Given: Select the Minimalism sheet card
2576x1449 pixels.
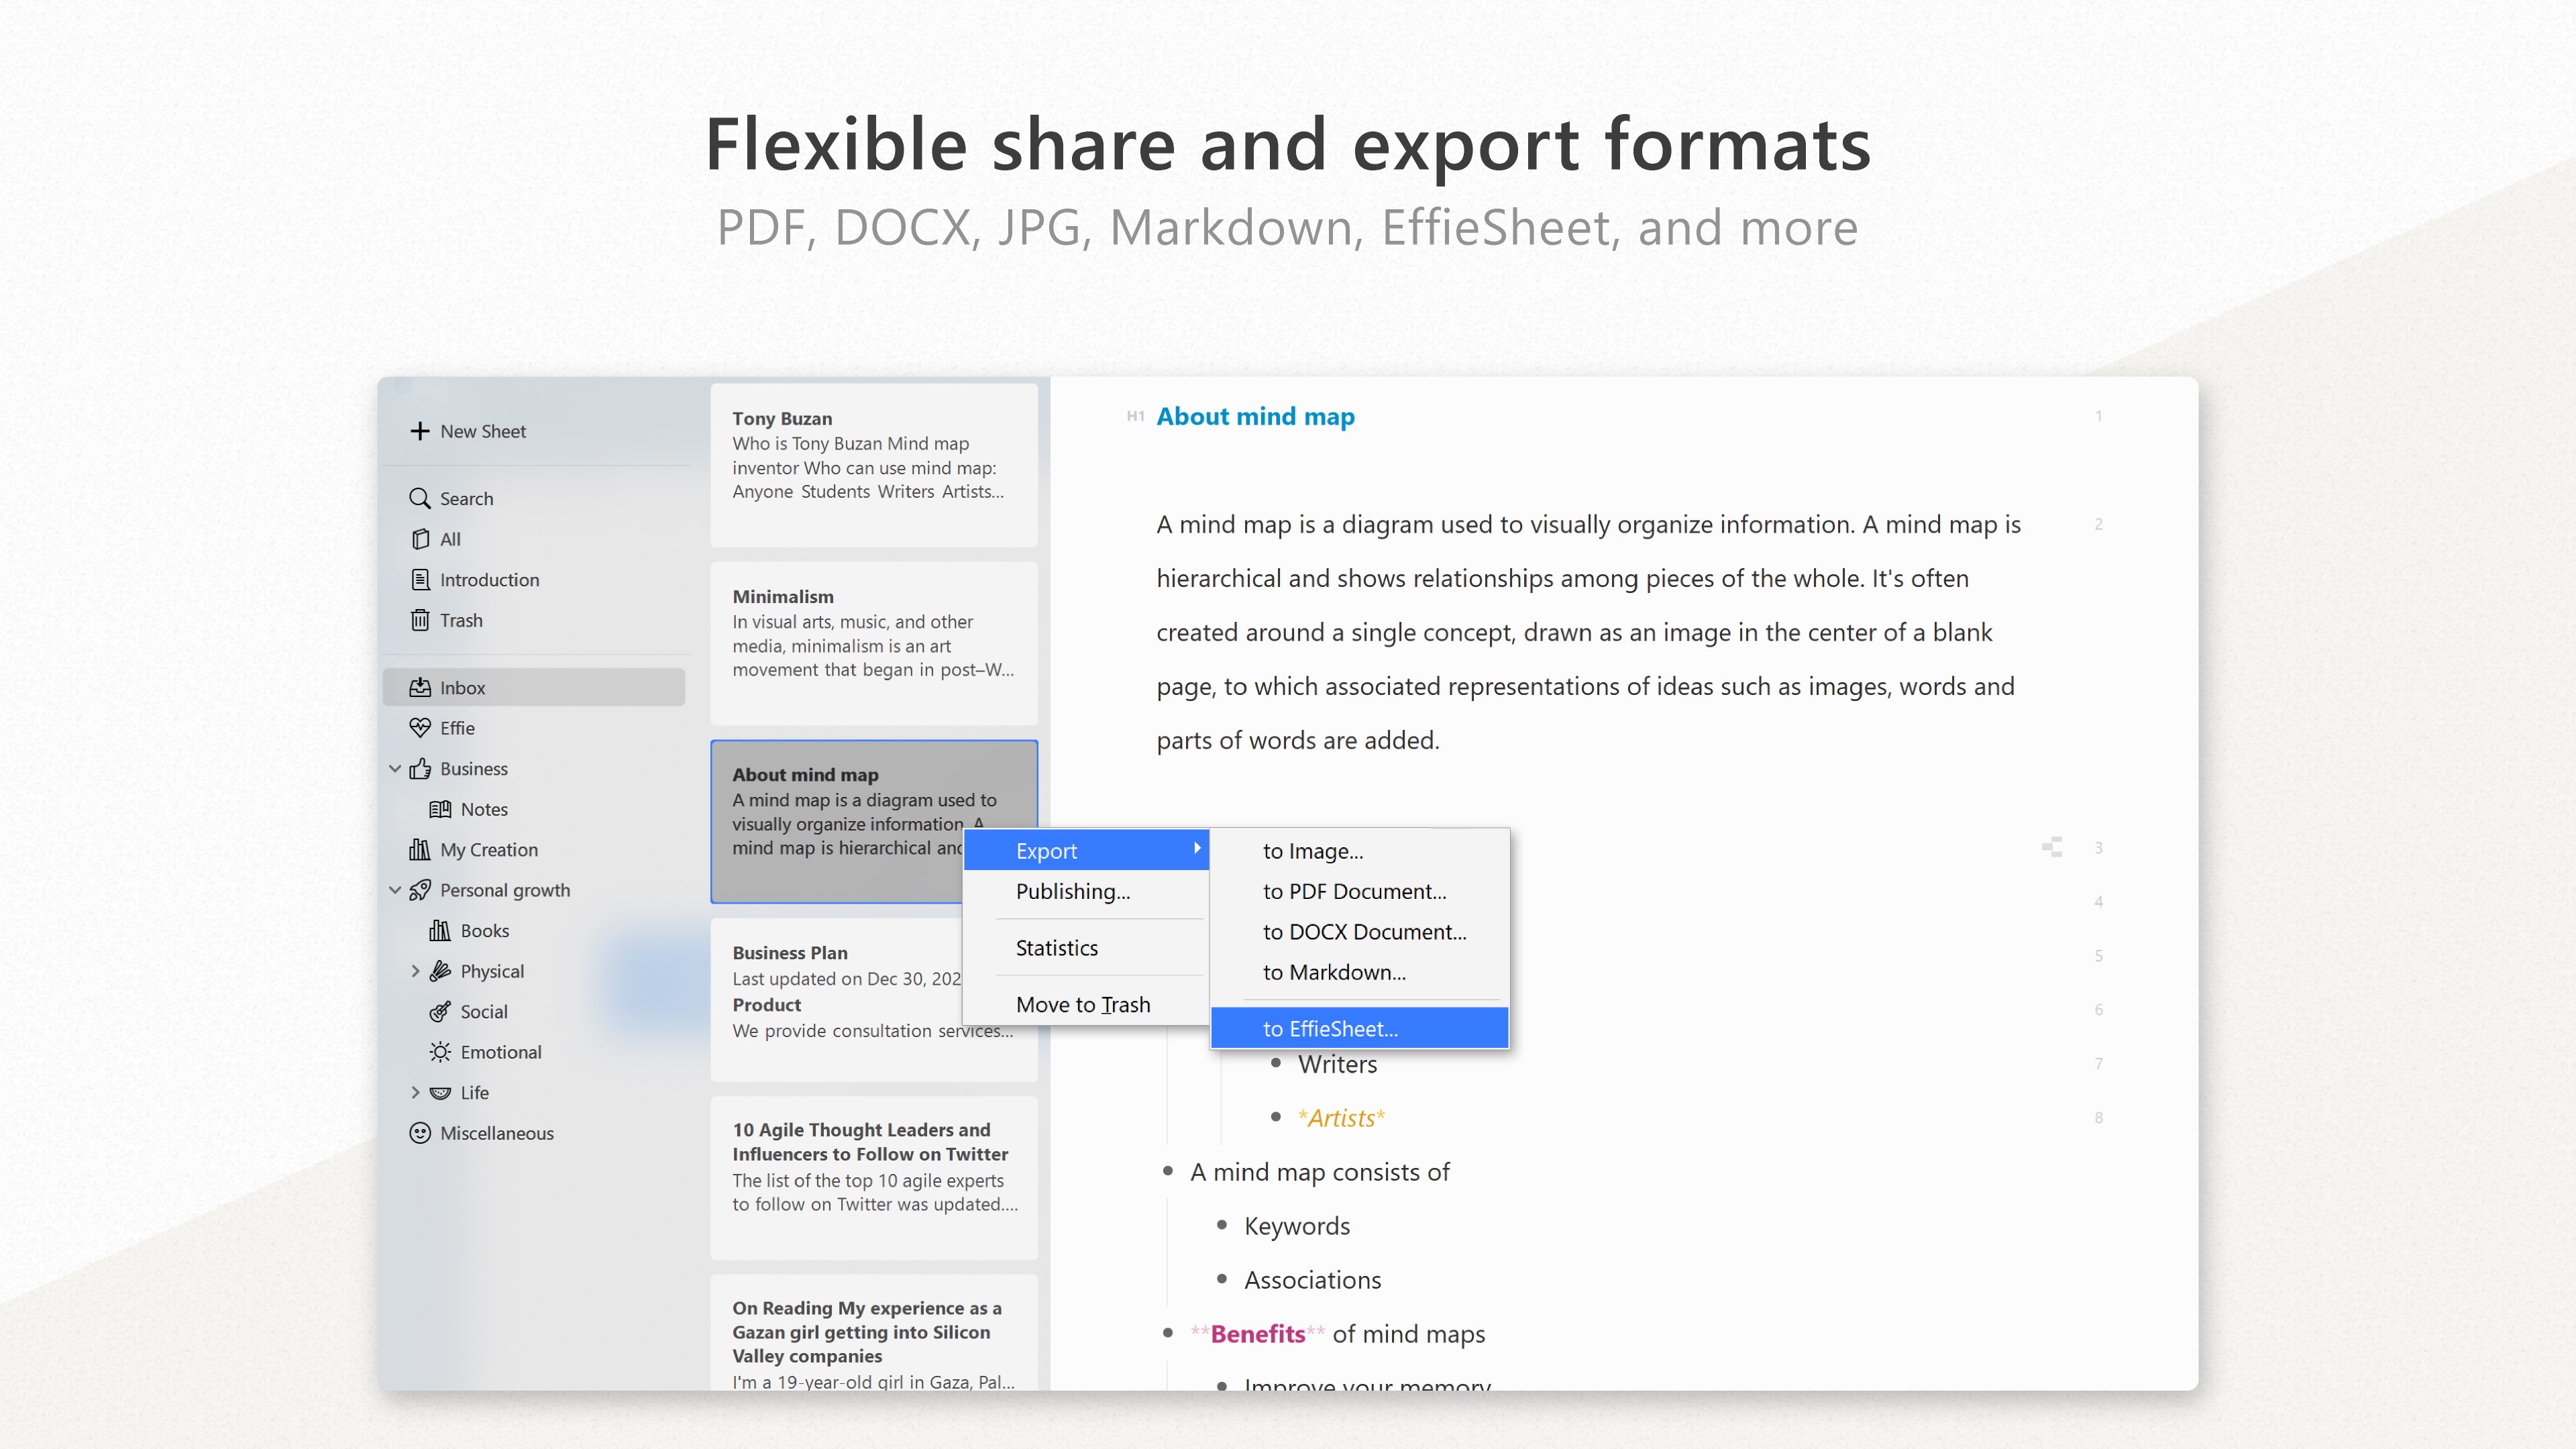Looking at the screenshot, I should (x=873, y=643).
